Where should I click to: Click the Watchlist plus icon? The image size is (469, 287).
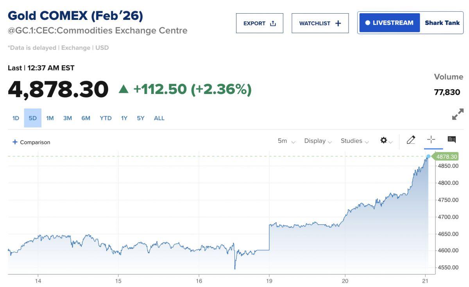(338, 23)
